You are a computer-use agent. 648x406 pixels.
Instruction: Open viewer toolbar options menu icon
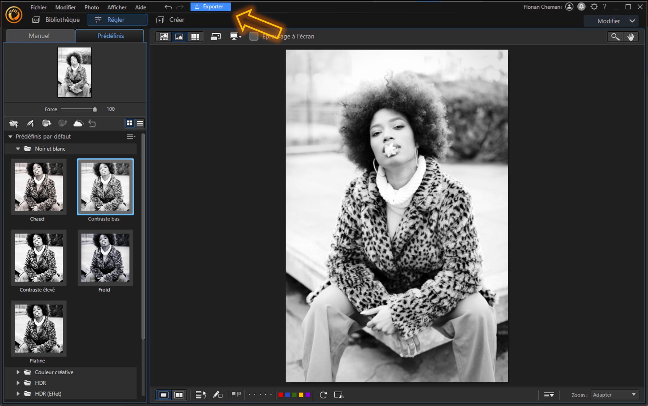(x=549, y=395)
